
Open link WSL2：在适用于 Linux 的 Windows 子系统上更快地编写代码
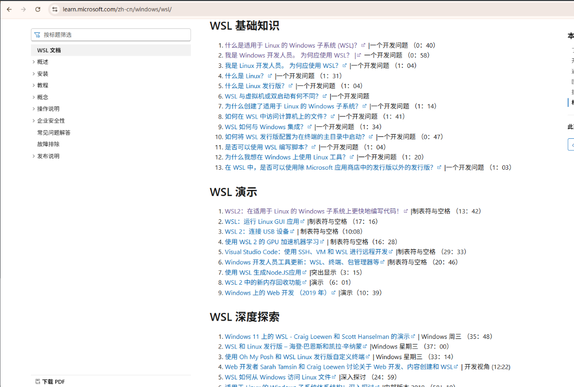tap(312, 211)
